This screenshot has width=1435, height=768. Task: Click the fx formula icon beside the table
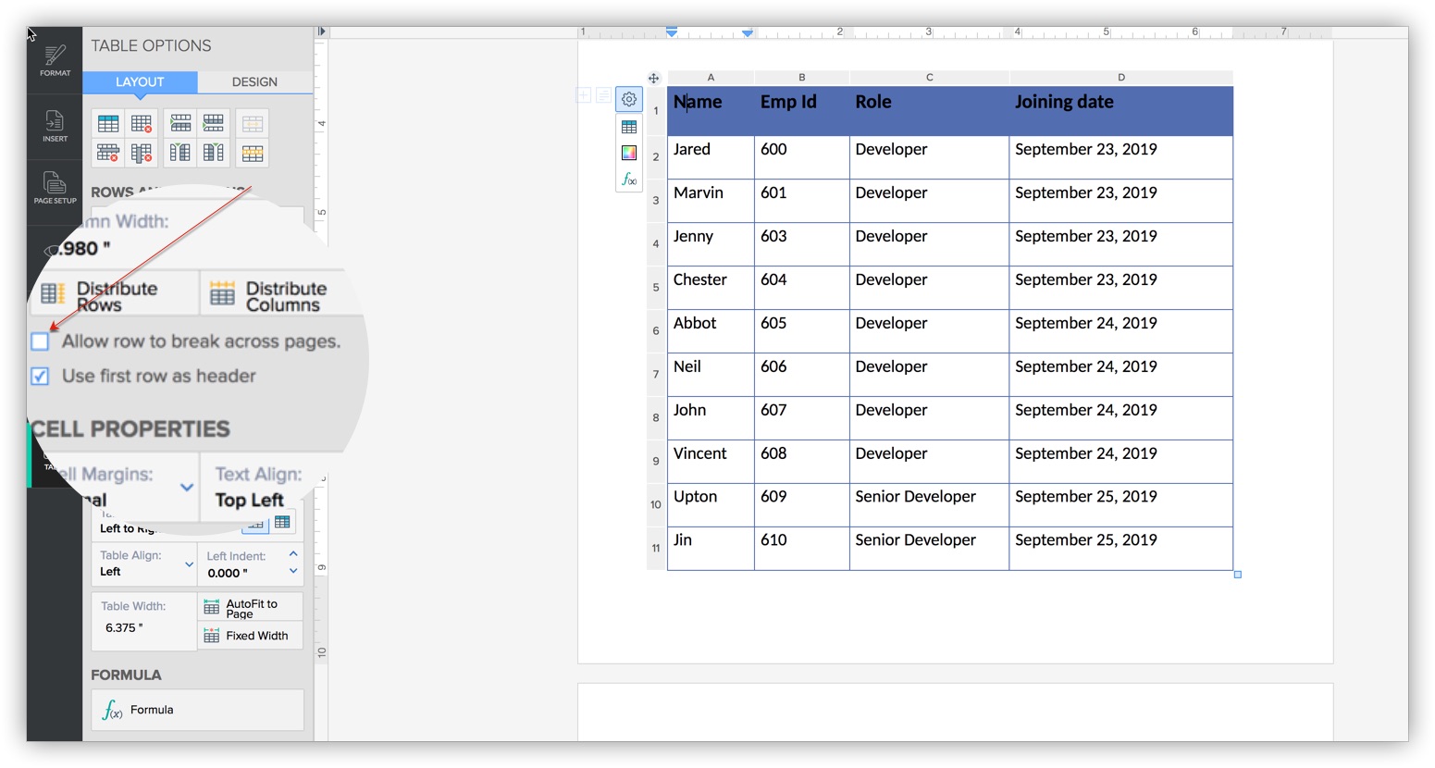click(629, 179)
